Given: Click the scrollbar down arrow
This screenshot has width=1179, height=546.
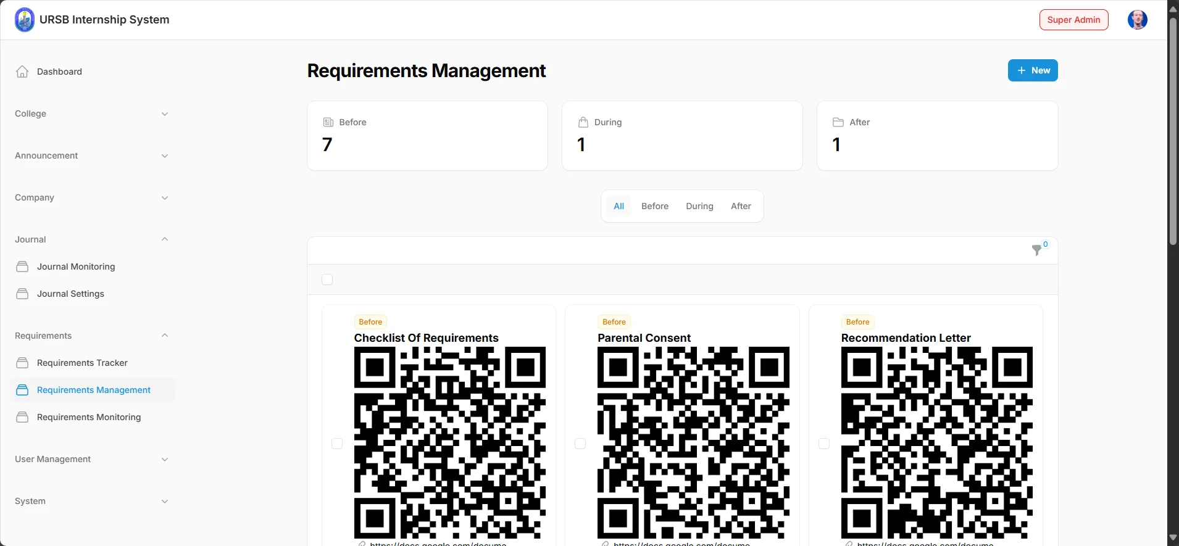Looking at the screenshot, I should [1173, 538].
